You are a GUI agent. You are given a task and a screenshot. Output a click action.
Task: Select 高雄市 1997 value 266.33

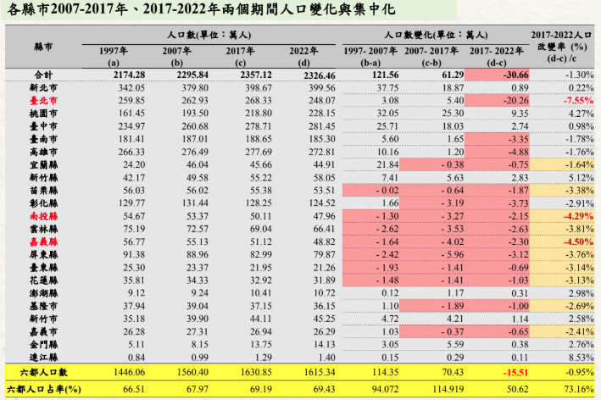[131, 152]
